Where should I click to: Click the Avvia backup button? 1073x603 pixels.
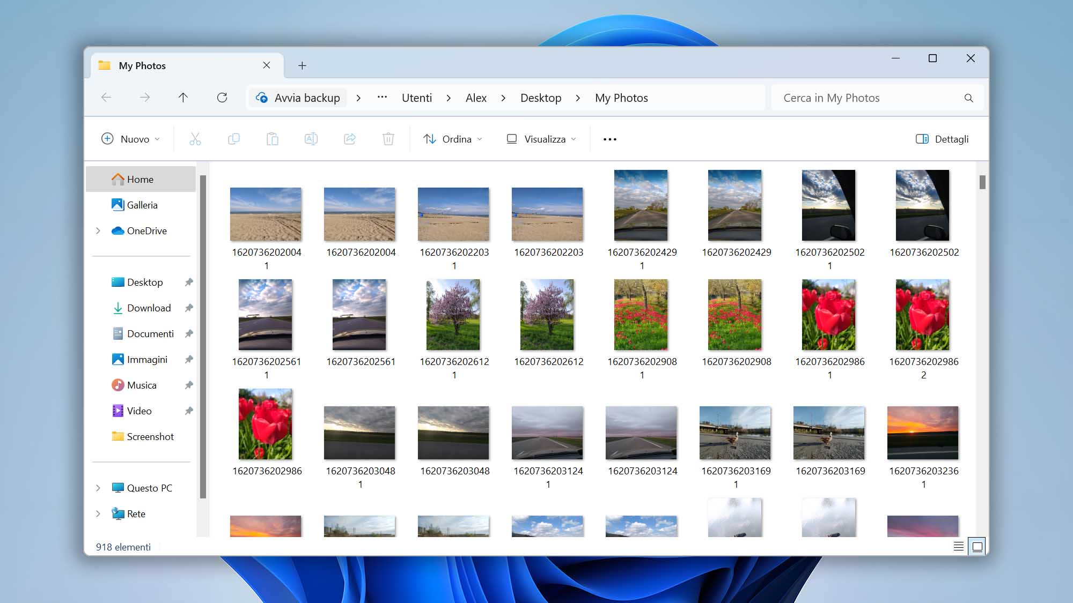click(x=298, y=98)
